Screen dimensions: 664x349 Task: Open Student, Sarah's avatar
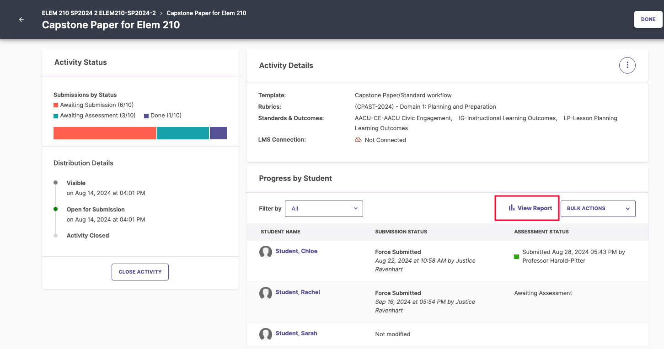click(x=266, y=334)
